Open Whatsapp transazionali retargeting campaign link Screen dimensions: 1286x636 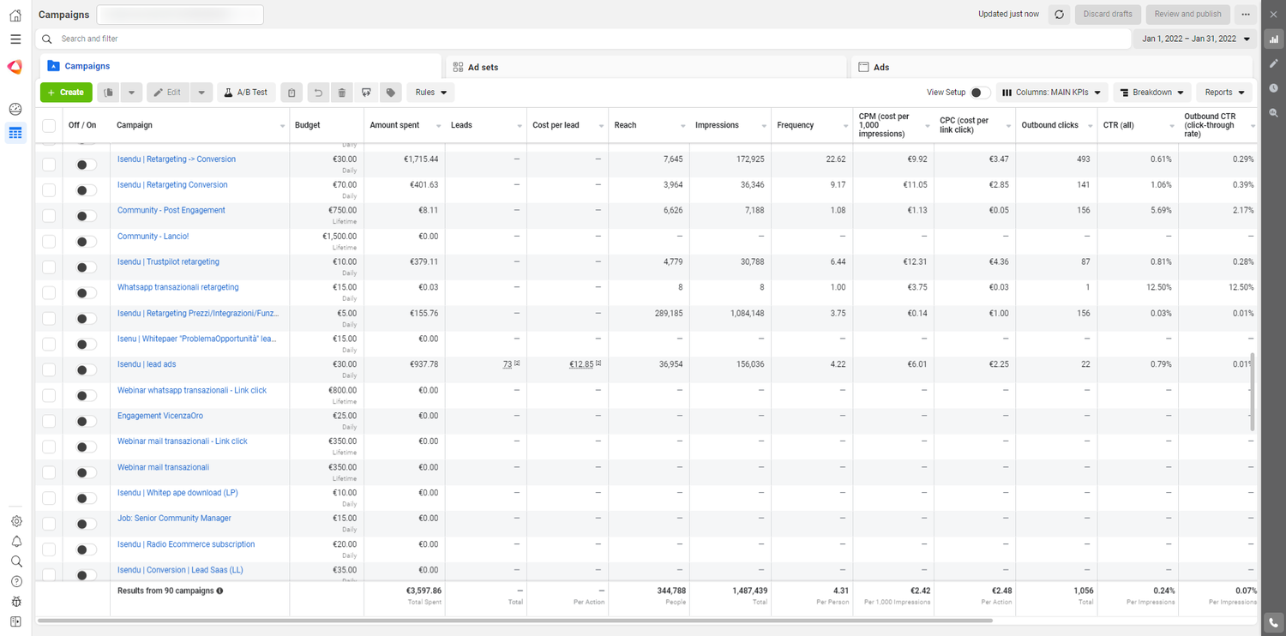pyautogui.click(x=178, y=287)
